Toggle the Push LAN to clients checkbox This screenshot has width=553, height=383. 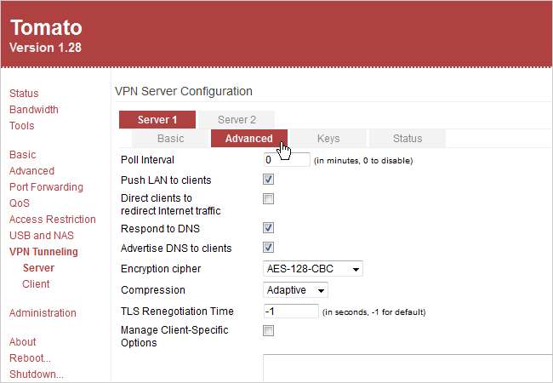coord(268,180)
